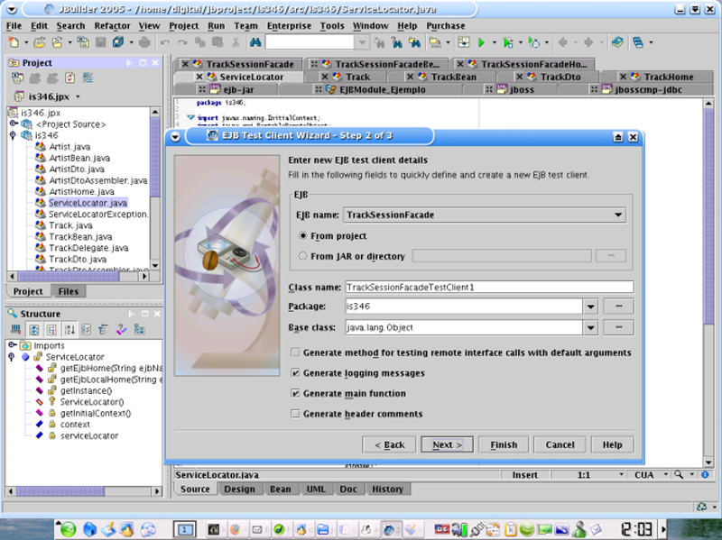The height and width of the screenshot is (540, 722).
Task: Select the From JAR or directory radio button
Action: pyautogui.click(x=302, y=256)
